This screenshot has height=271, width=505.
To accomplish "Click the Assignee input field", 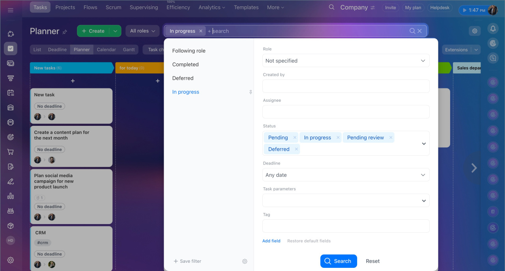I will coord(346,112).
